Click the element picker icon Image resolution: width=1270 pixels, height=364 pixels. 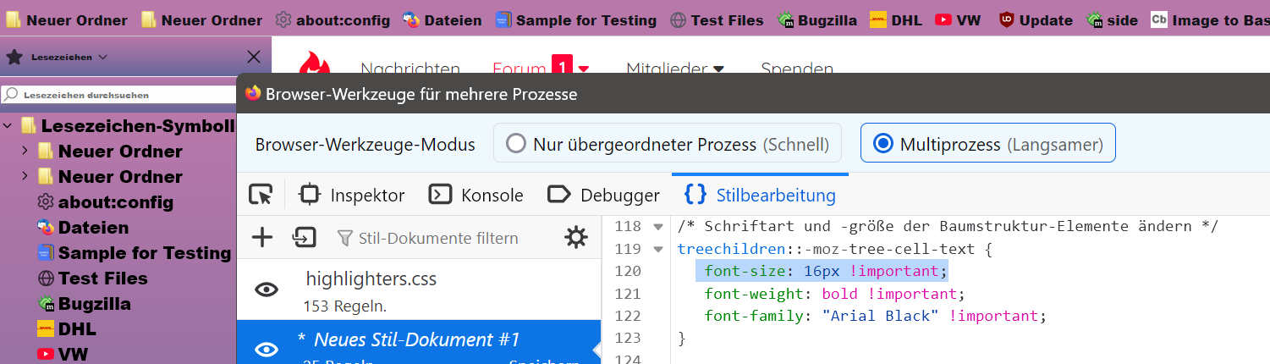(261, 196)
